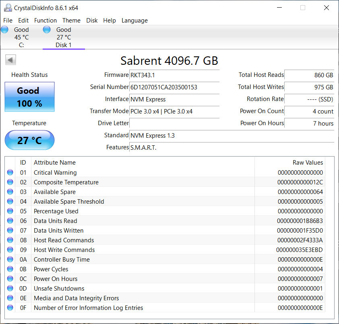Viewport: 339px width, 324px height.
Task: Open the Language menu
Action: click(x=134, y=21)
